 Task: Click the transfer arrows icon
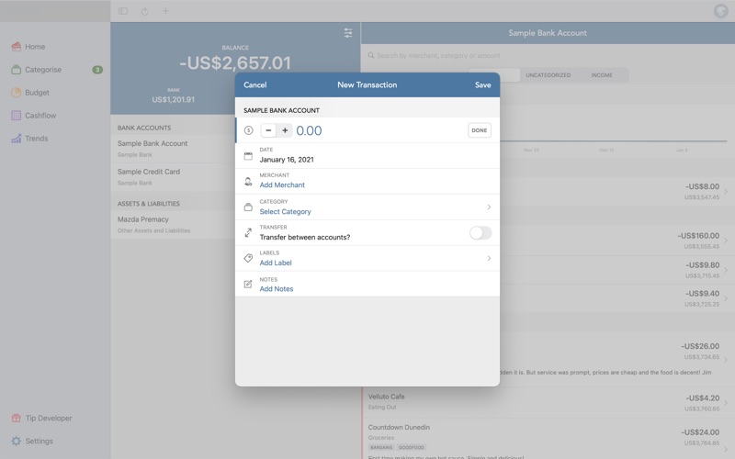pos(248,232)
